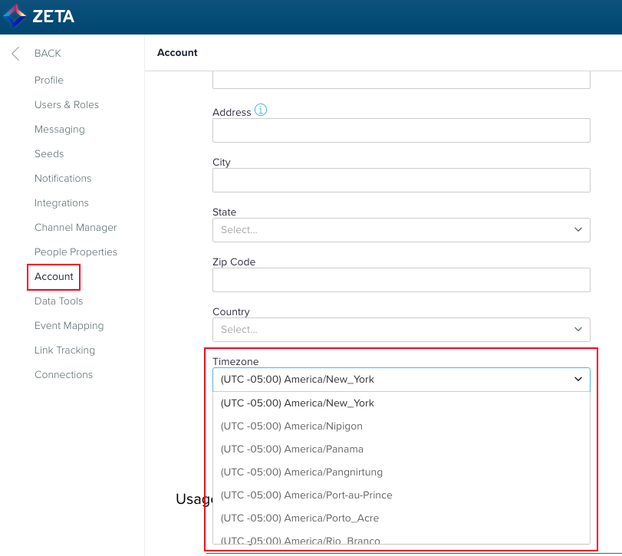Select America/Port-au-Prince timezone option

point(306,495)
